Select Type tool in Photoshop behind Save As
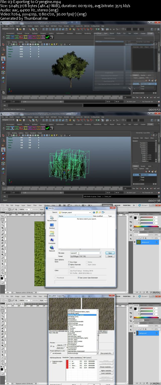The image size is (161, 385). [2, 261]
